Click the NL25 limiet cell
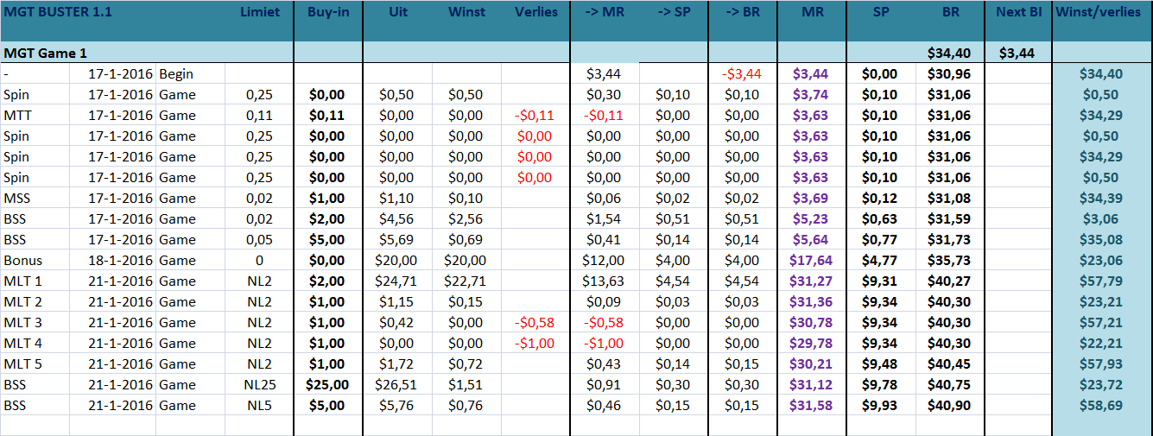Image resolution: width=1153 pixels, height=436 pixels. pyautogui.click(x=259, y=385)
